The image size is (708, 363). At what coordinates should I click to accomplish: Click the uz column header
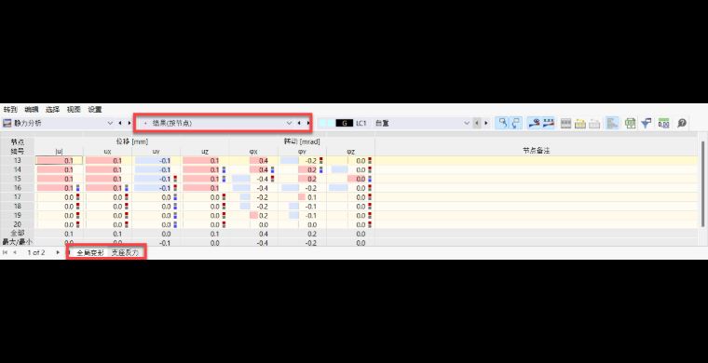[x=205, y=152]
